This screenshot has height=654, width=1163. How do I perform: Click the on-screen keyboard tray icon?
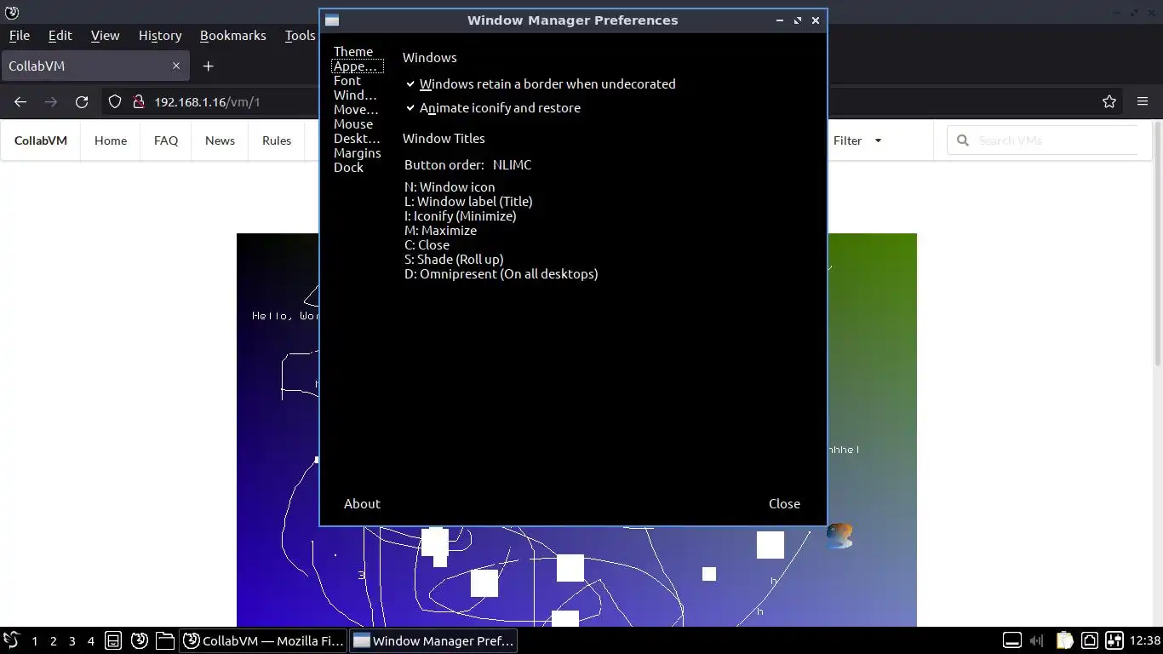(x=1011, y=640)
